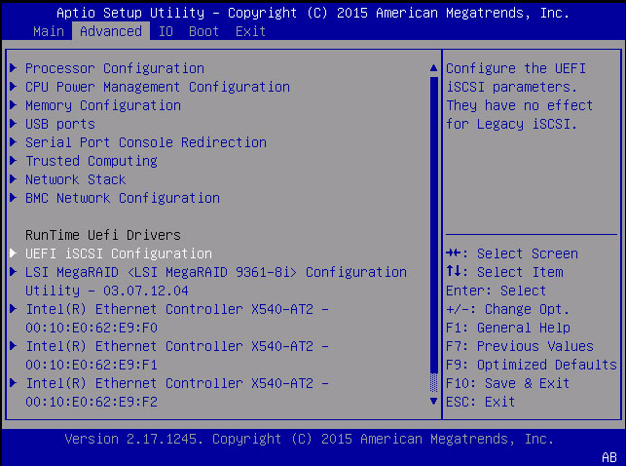626x466 pixels.
Task: Click '+/-: Change Opt.' hint
Action: (507, 309)
